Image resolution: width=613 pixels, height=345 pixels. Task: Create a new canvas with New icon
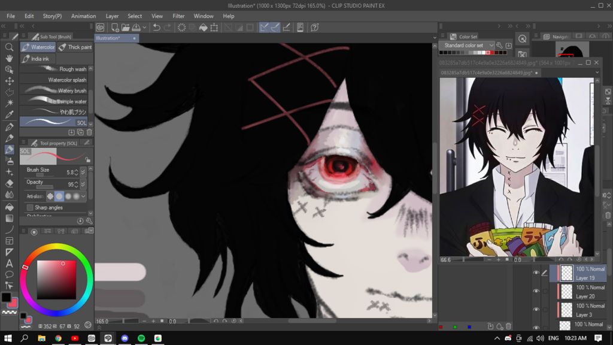pyautogui.click(x=115, y=28)
